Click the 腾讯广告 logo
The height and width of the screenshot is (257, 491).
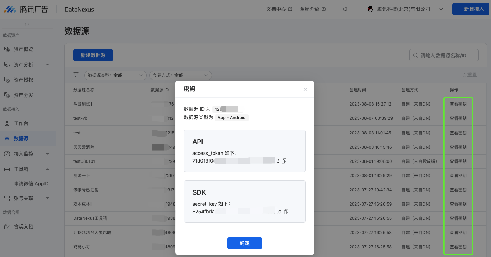26,9
